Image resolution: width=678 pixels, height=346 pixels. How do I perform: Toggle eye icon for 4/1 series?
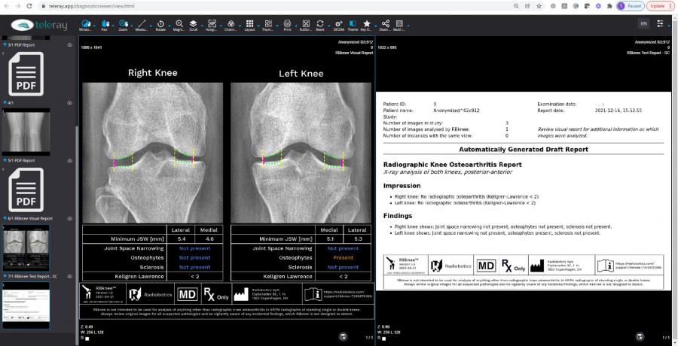pos(69,102)
